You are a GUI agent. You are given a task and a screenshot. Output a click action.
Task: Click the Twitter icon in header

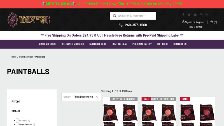pos(189,15)
